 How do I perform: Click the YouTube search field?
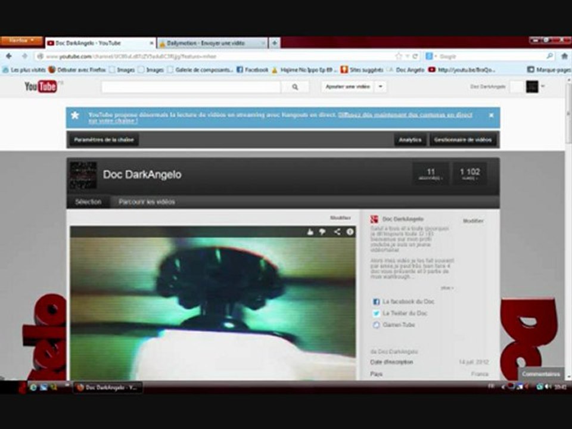(x=191, y=87)
